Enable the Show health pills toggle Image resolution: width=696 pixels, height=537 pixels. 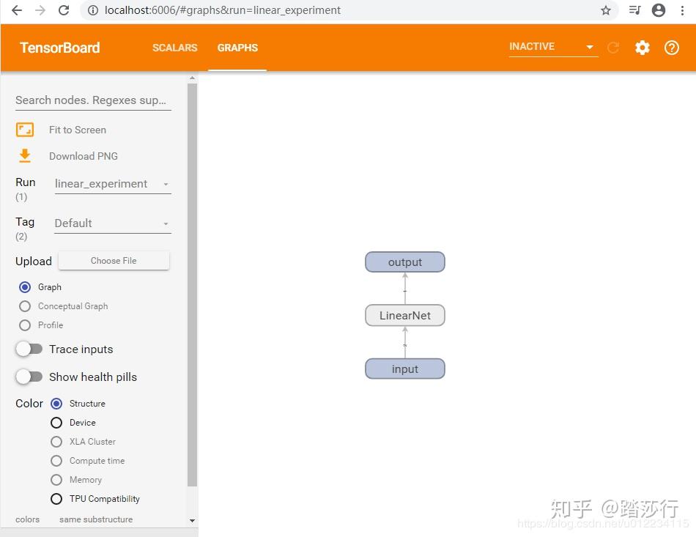[29, 377]
